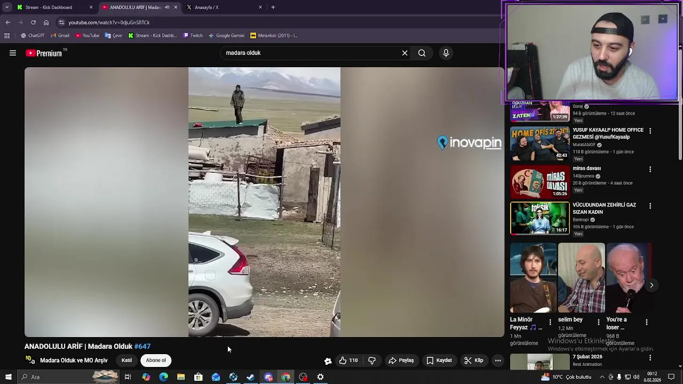Create a clip with Klip button
This screenshot has width=683, height=384.
coord(474,361)
